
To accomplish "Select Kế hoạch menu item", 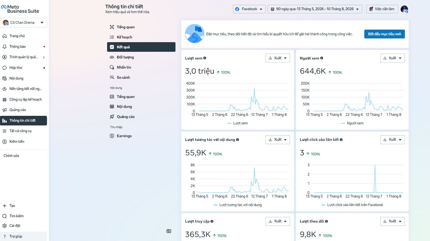I will click(x=141, y=37).
